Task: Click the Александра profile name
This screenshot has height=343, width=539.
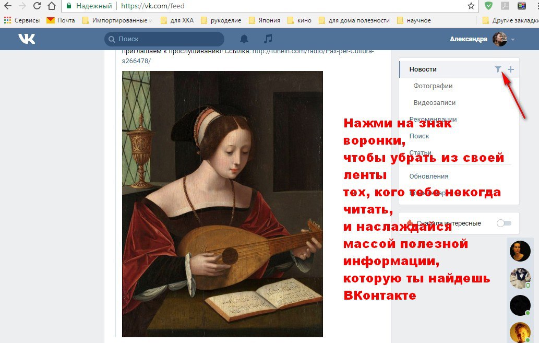Action: pyautogui.click(x=469, y=39)
